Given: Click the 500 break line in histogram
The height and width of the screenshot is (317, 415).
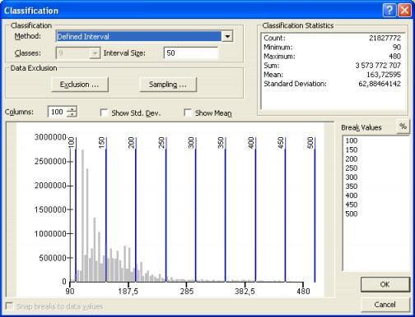Looking at the screenshot, I should pos(315,209).
